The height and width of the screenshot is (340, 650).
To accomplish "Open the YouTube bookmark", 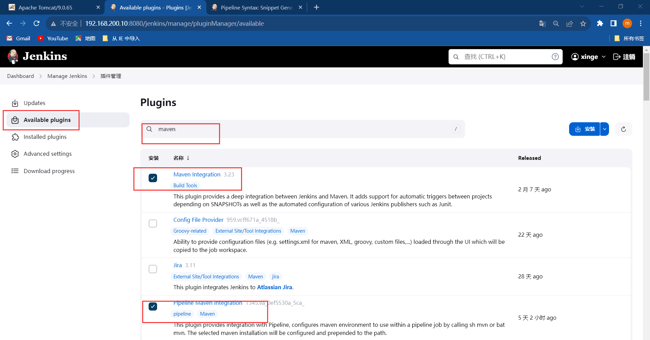I will click(53, 38).
